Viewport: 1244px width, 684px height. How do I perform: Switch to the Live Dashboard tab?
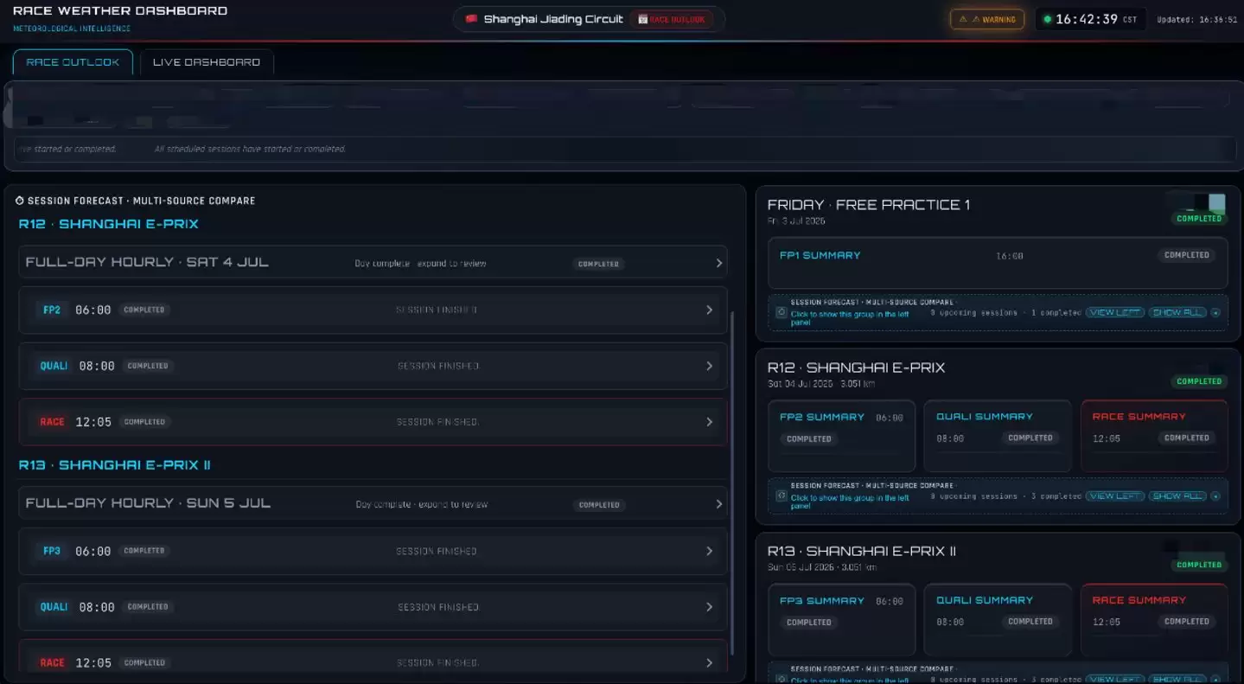(207, 62)
